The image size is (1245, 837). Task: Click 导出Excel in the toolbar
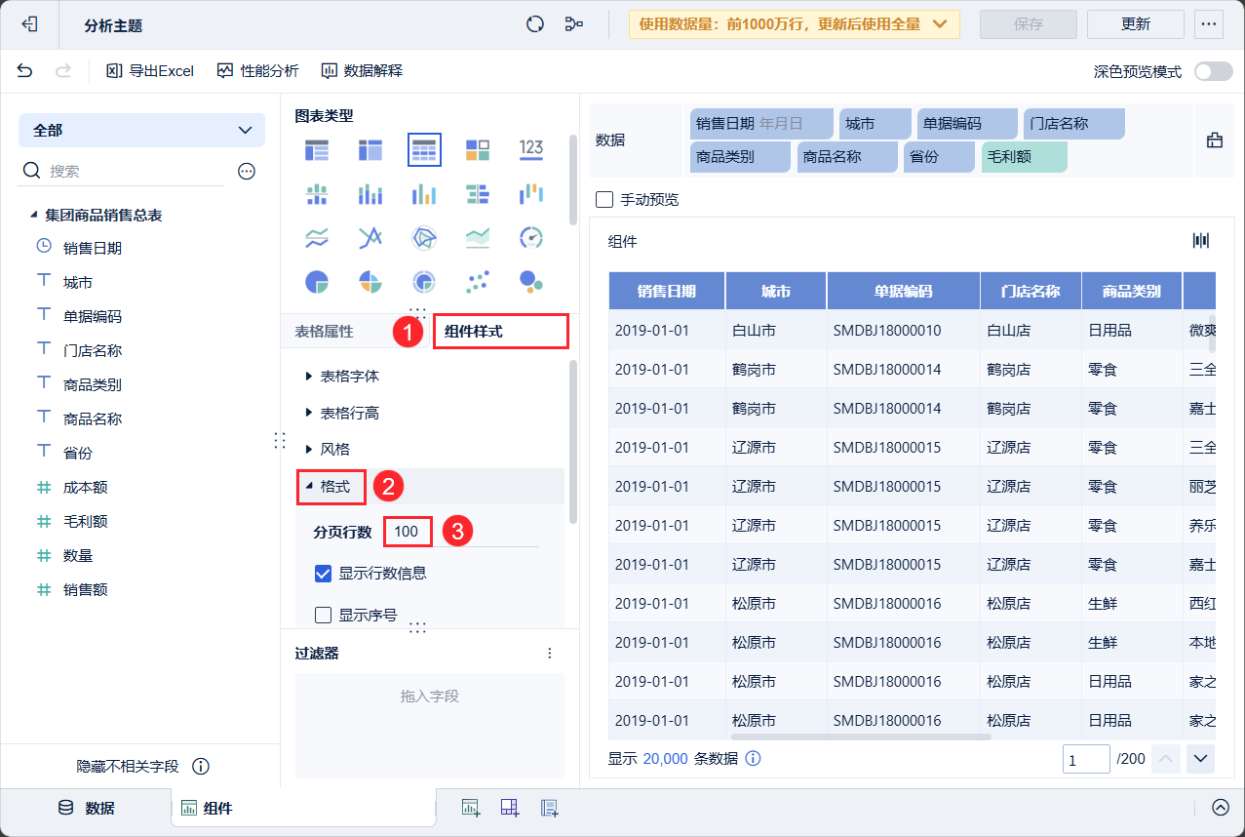[149, 70]
